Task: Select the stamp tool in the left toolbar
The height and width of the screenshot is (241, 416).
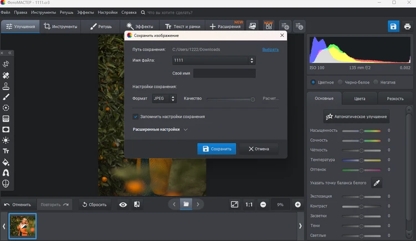Action: pos(6,86)
